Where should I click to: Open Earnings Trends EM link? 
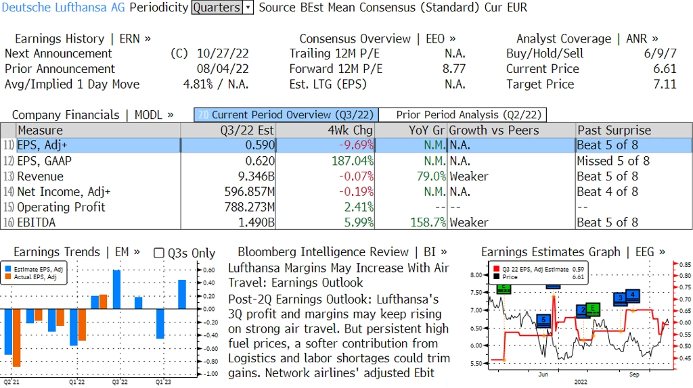click(77, 252)
